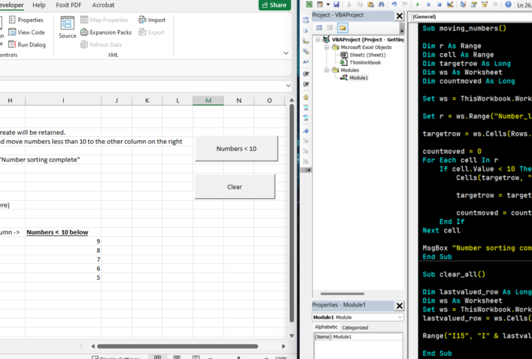Click Import in XML group
532x359 pixels.
point(152,20)
